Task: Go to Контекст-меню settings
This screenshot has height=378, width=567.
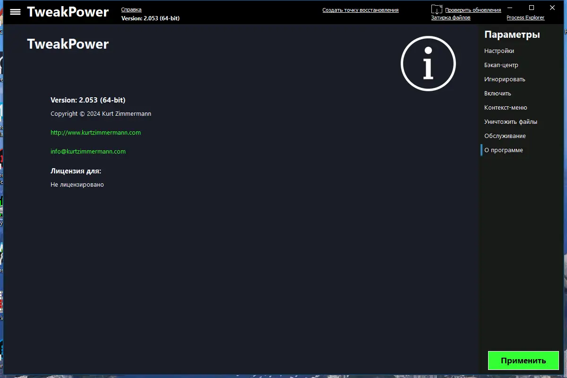Action: tap(506, 108)
